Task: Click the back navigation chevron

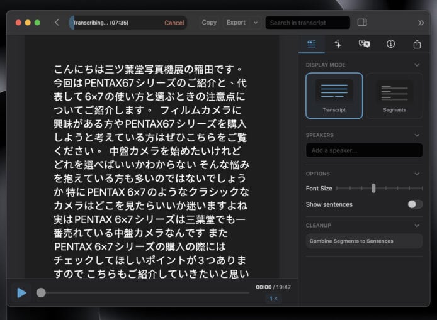Action: (57, 23)
